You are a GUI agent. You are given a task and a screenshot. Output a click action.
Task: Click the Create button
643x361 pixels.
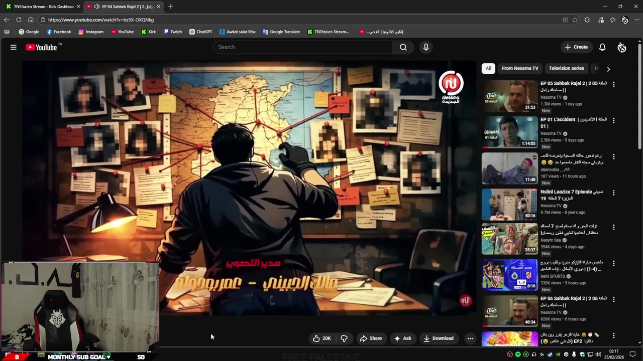[576, 47]
